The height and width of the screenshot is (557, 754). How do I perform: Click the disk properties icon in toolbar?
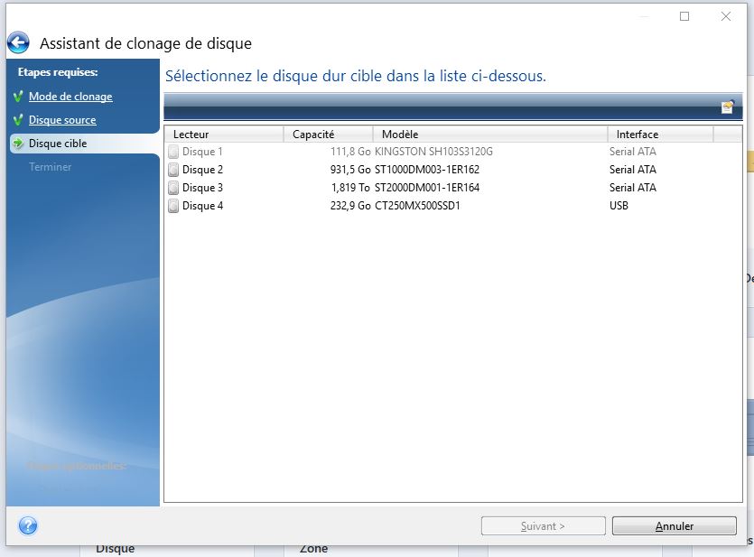[x=728, y=107]
